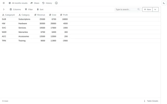Screen dimensions: 167x104
Task: Click the text type icon of Category
Action: pos(20,15)
